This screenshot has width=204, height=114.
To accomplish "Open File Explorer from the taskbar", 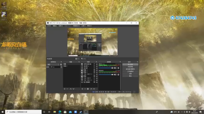I will tap(55, 112).
